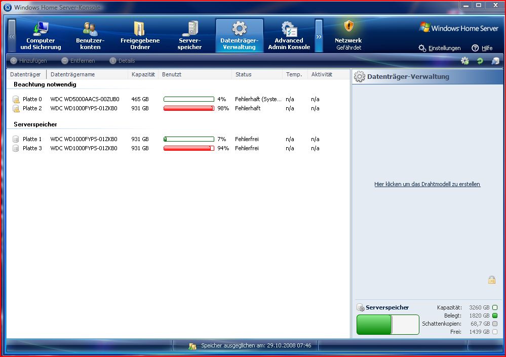Click the usage bar of Platte 0
Image resolution: width=506 pixels, height=357 pixels.
pyautogui.click(x=189, y=99)
